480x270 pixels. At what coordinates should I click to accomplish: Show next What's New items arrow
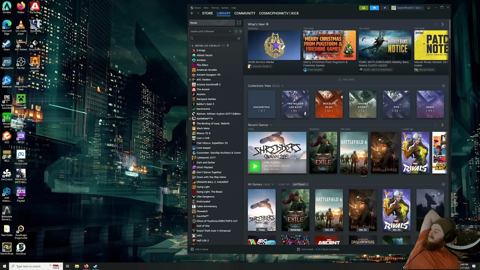pos(442,24)
